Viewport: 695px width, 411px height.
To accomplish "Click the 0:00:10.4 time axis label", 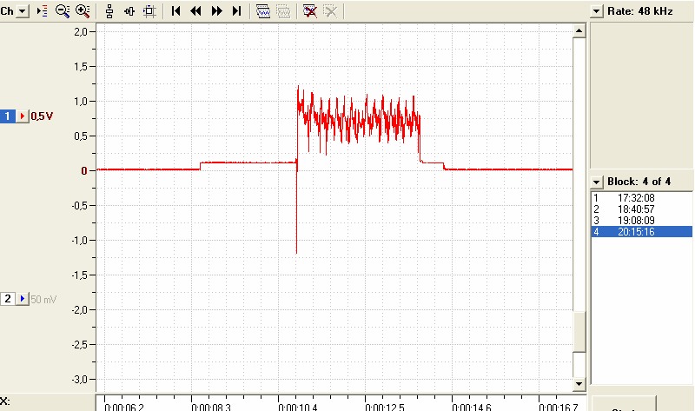I will 297,407.
